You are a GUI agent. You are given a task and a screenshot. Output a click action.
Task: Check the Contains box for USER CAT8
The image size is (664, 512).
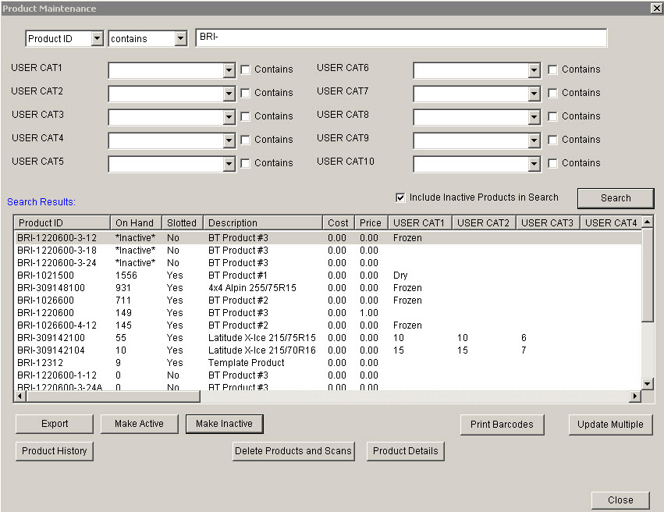[552, 116]
